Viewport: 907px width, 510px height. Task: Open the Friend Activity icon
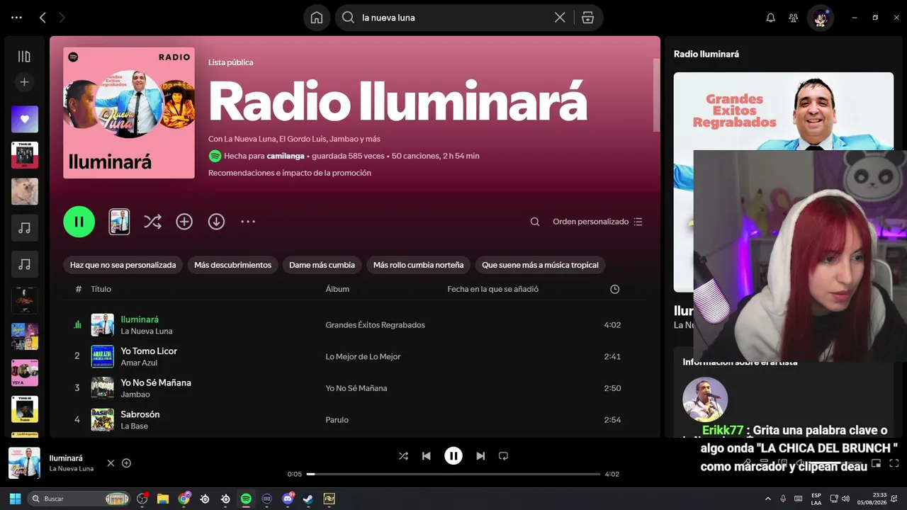794,18
